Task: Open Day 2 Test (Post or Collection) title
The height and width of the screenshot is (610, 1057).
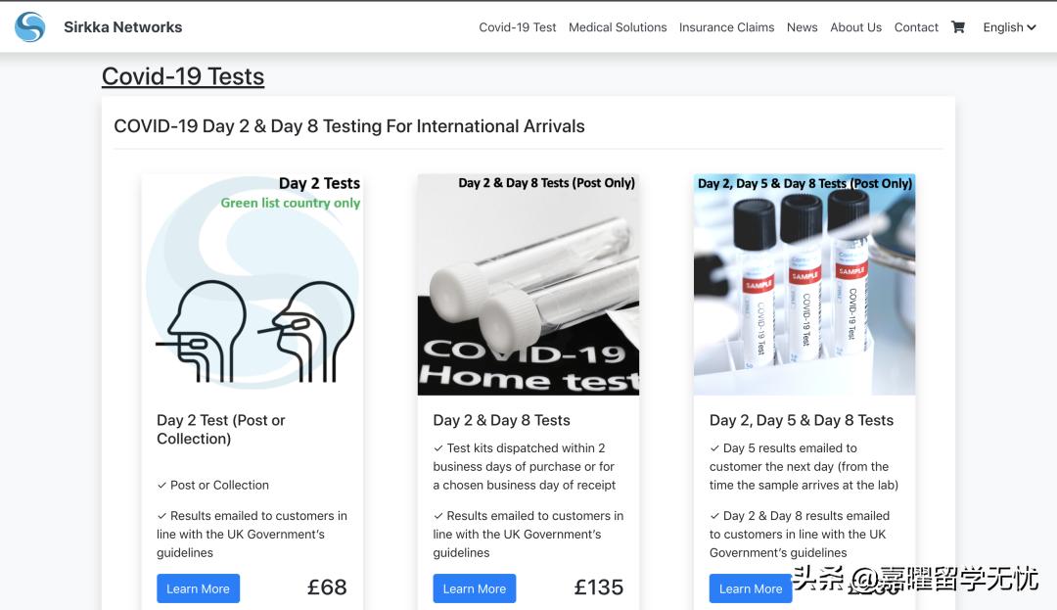Action: 221,430
